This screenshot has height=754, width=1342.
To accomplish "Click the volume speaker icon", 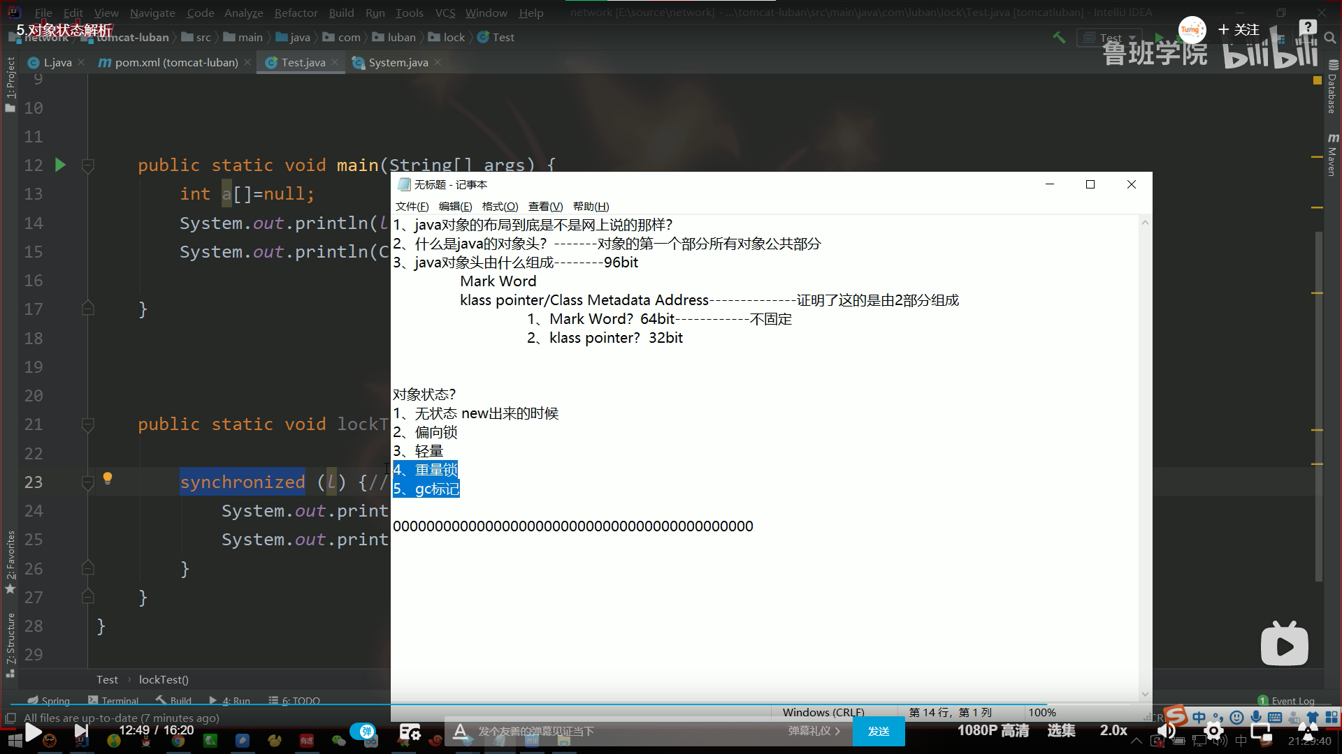I will pyautogui.click(x=1166, y=731).
